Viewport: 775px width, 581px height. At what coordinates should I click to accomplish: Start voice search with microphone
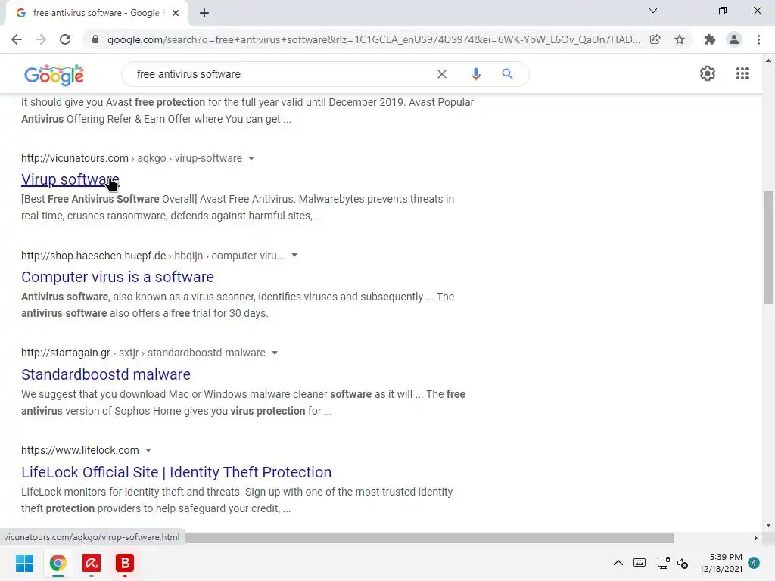pos(475,74)
